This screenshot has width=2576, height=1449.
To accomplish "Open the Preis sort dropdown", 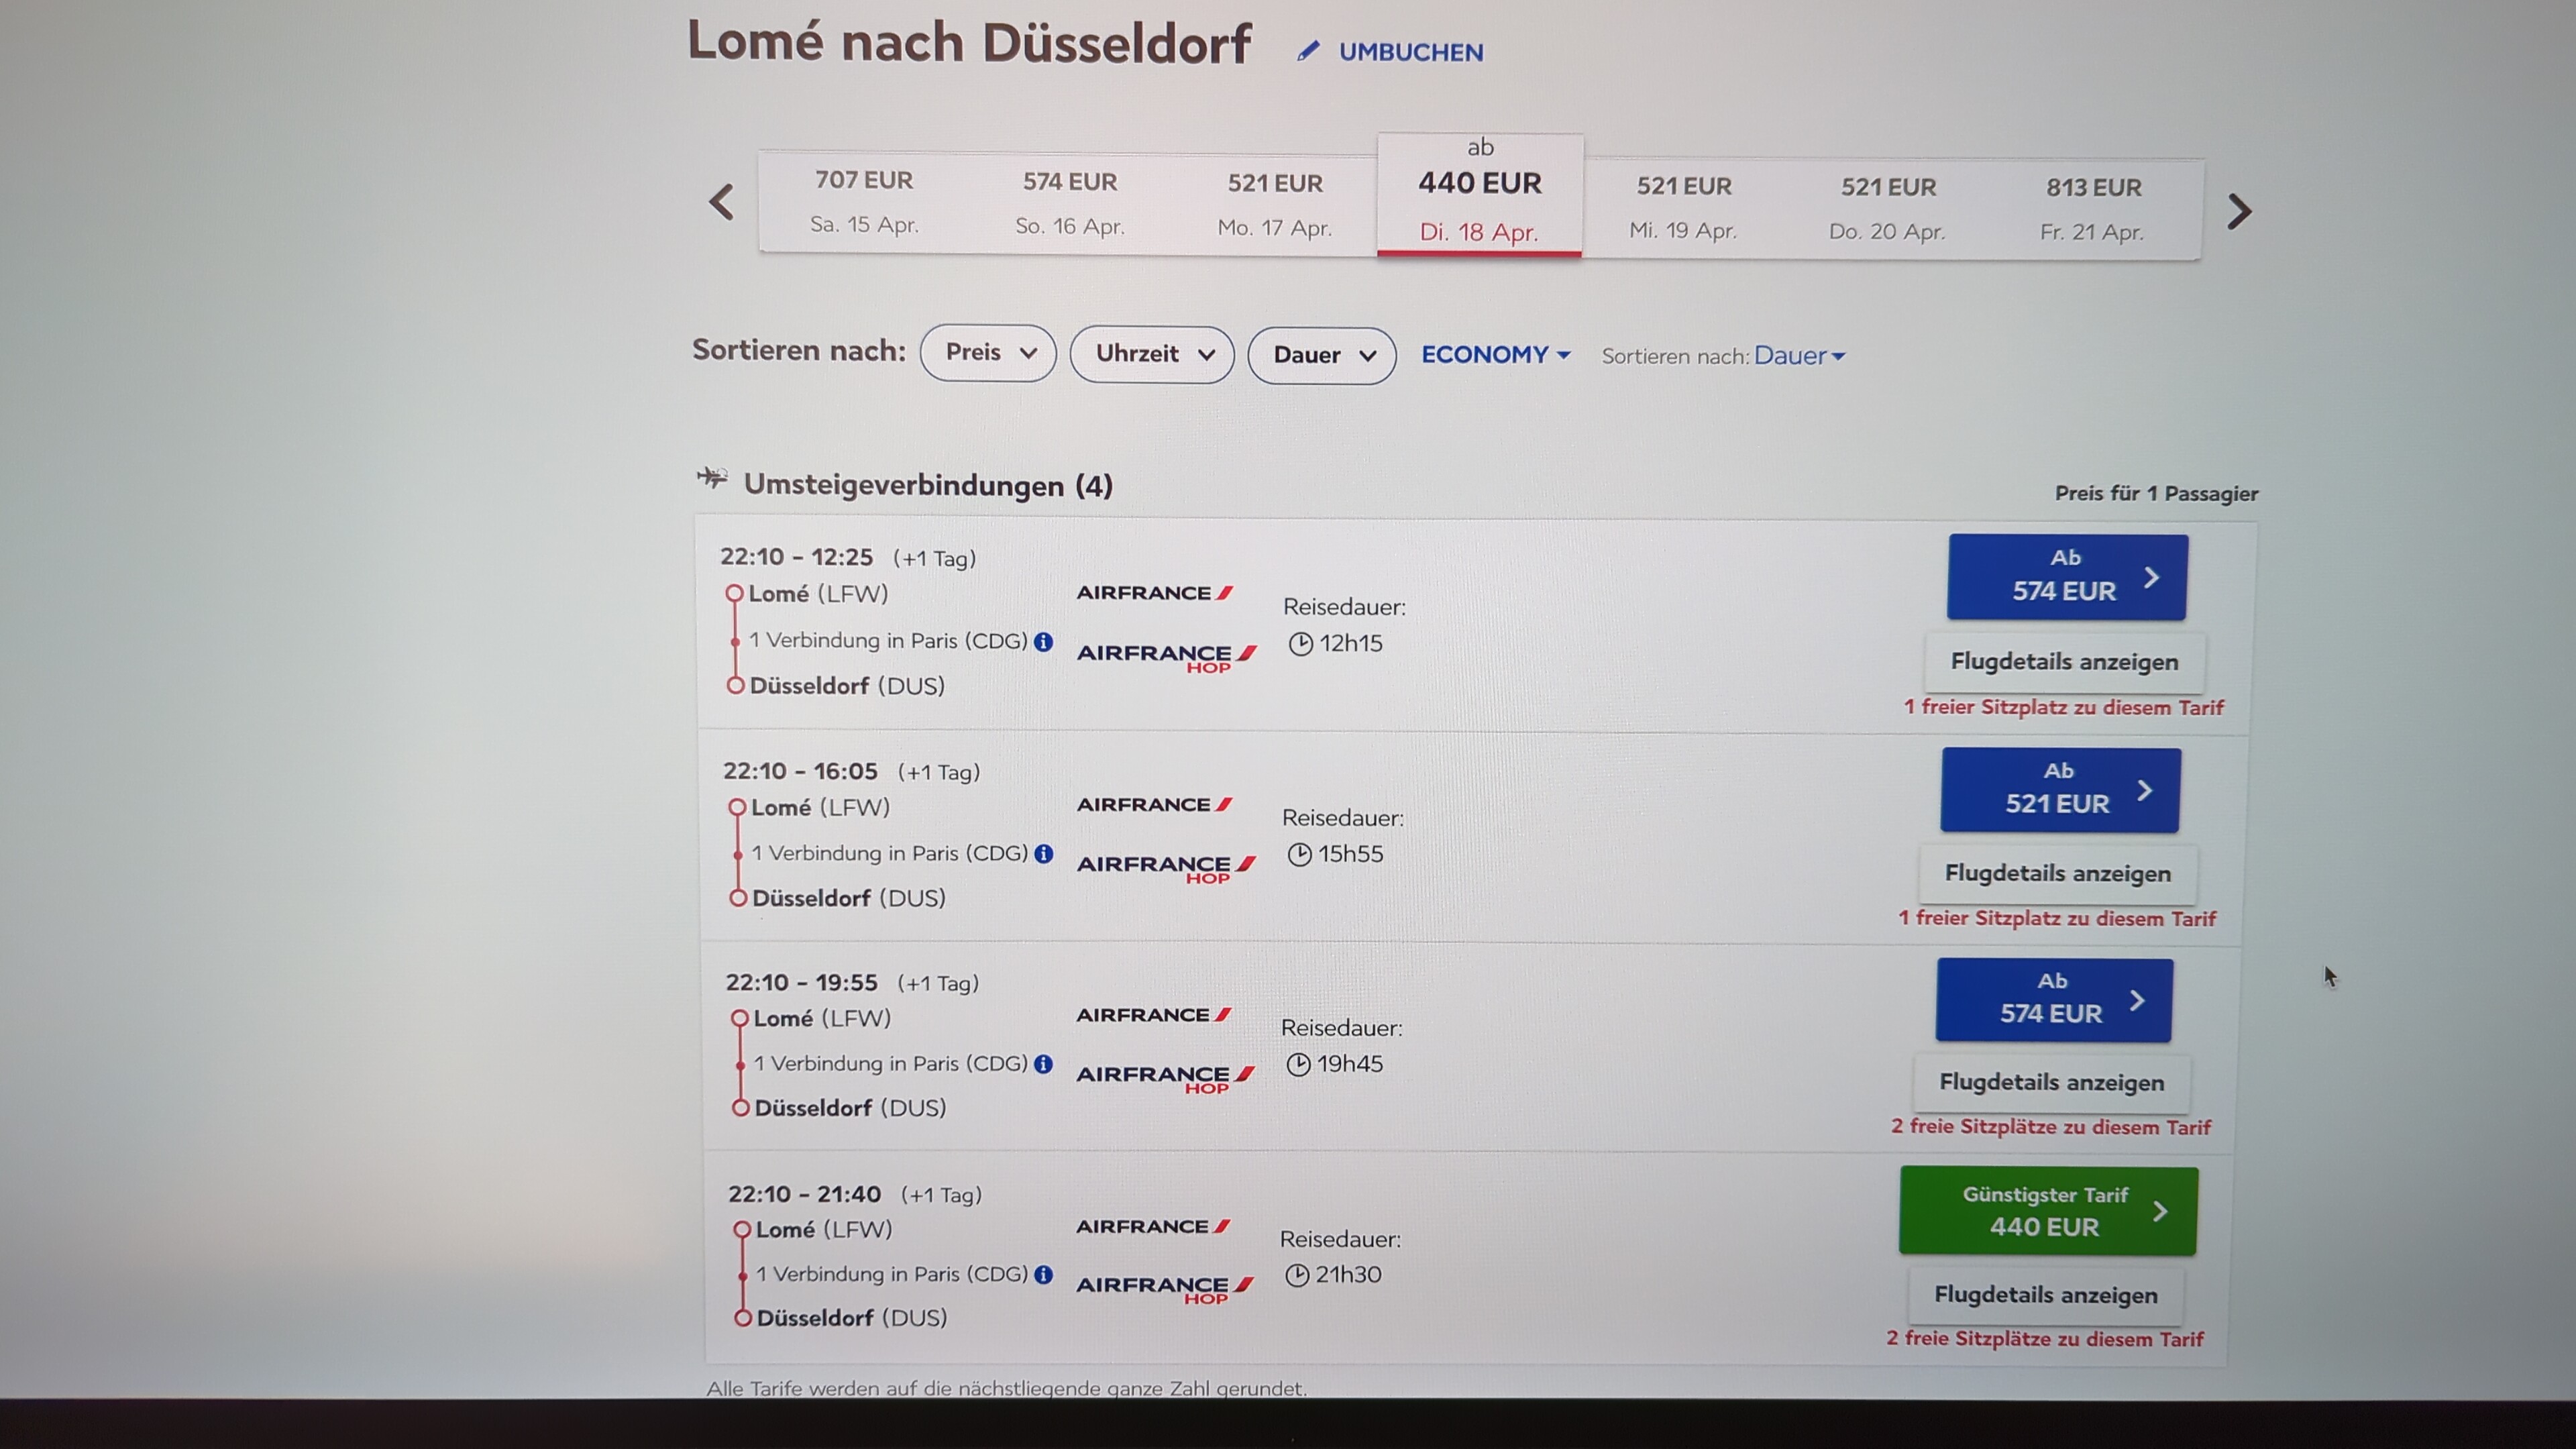I will click(x=988, y=353).
